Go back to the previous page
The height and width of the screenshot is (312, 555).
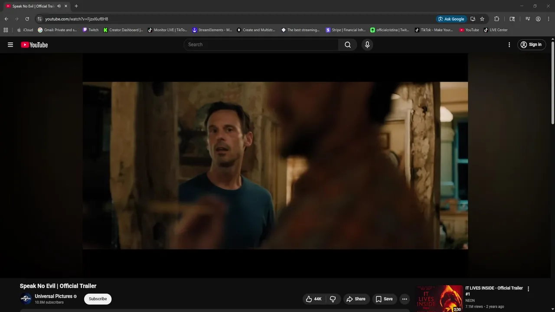7,19
